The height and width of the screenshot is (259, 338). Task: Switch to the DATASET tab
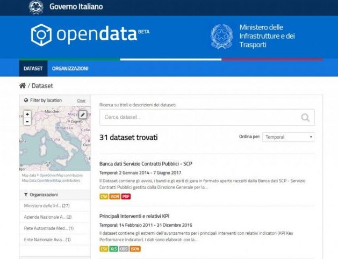pyautogui.click(x=33, y=69)
